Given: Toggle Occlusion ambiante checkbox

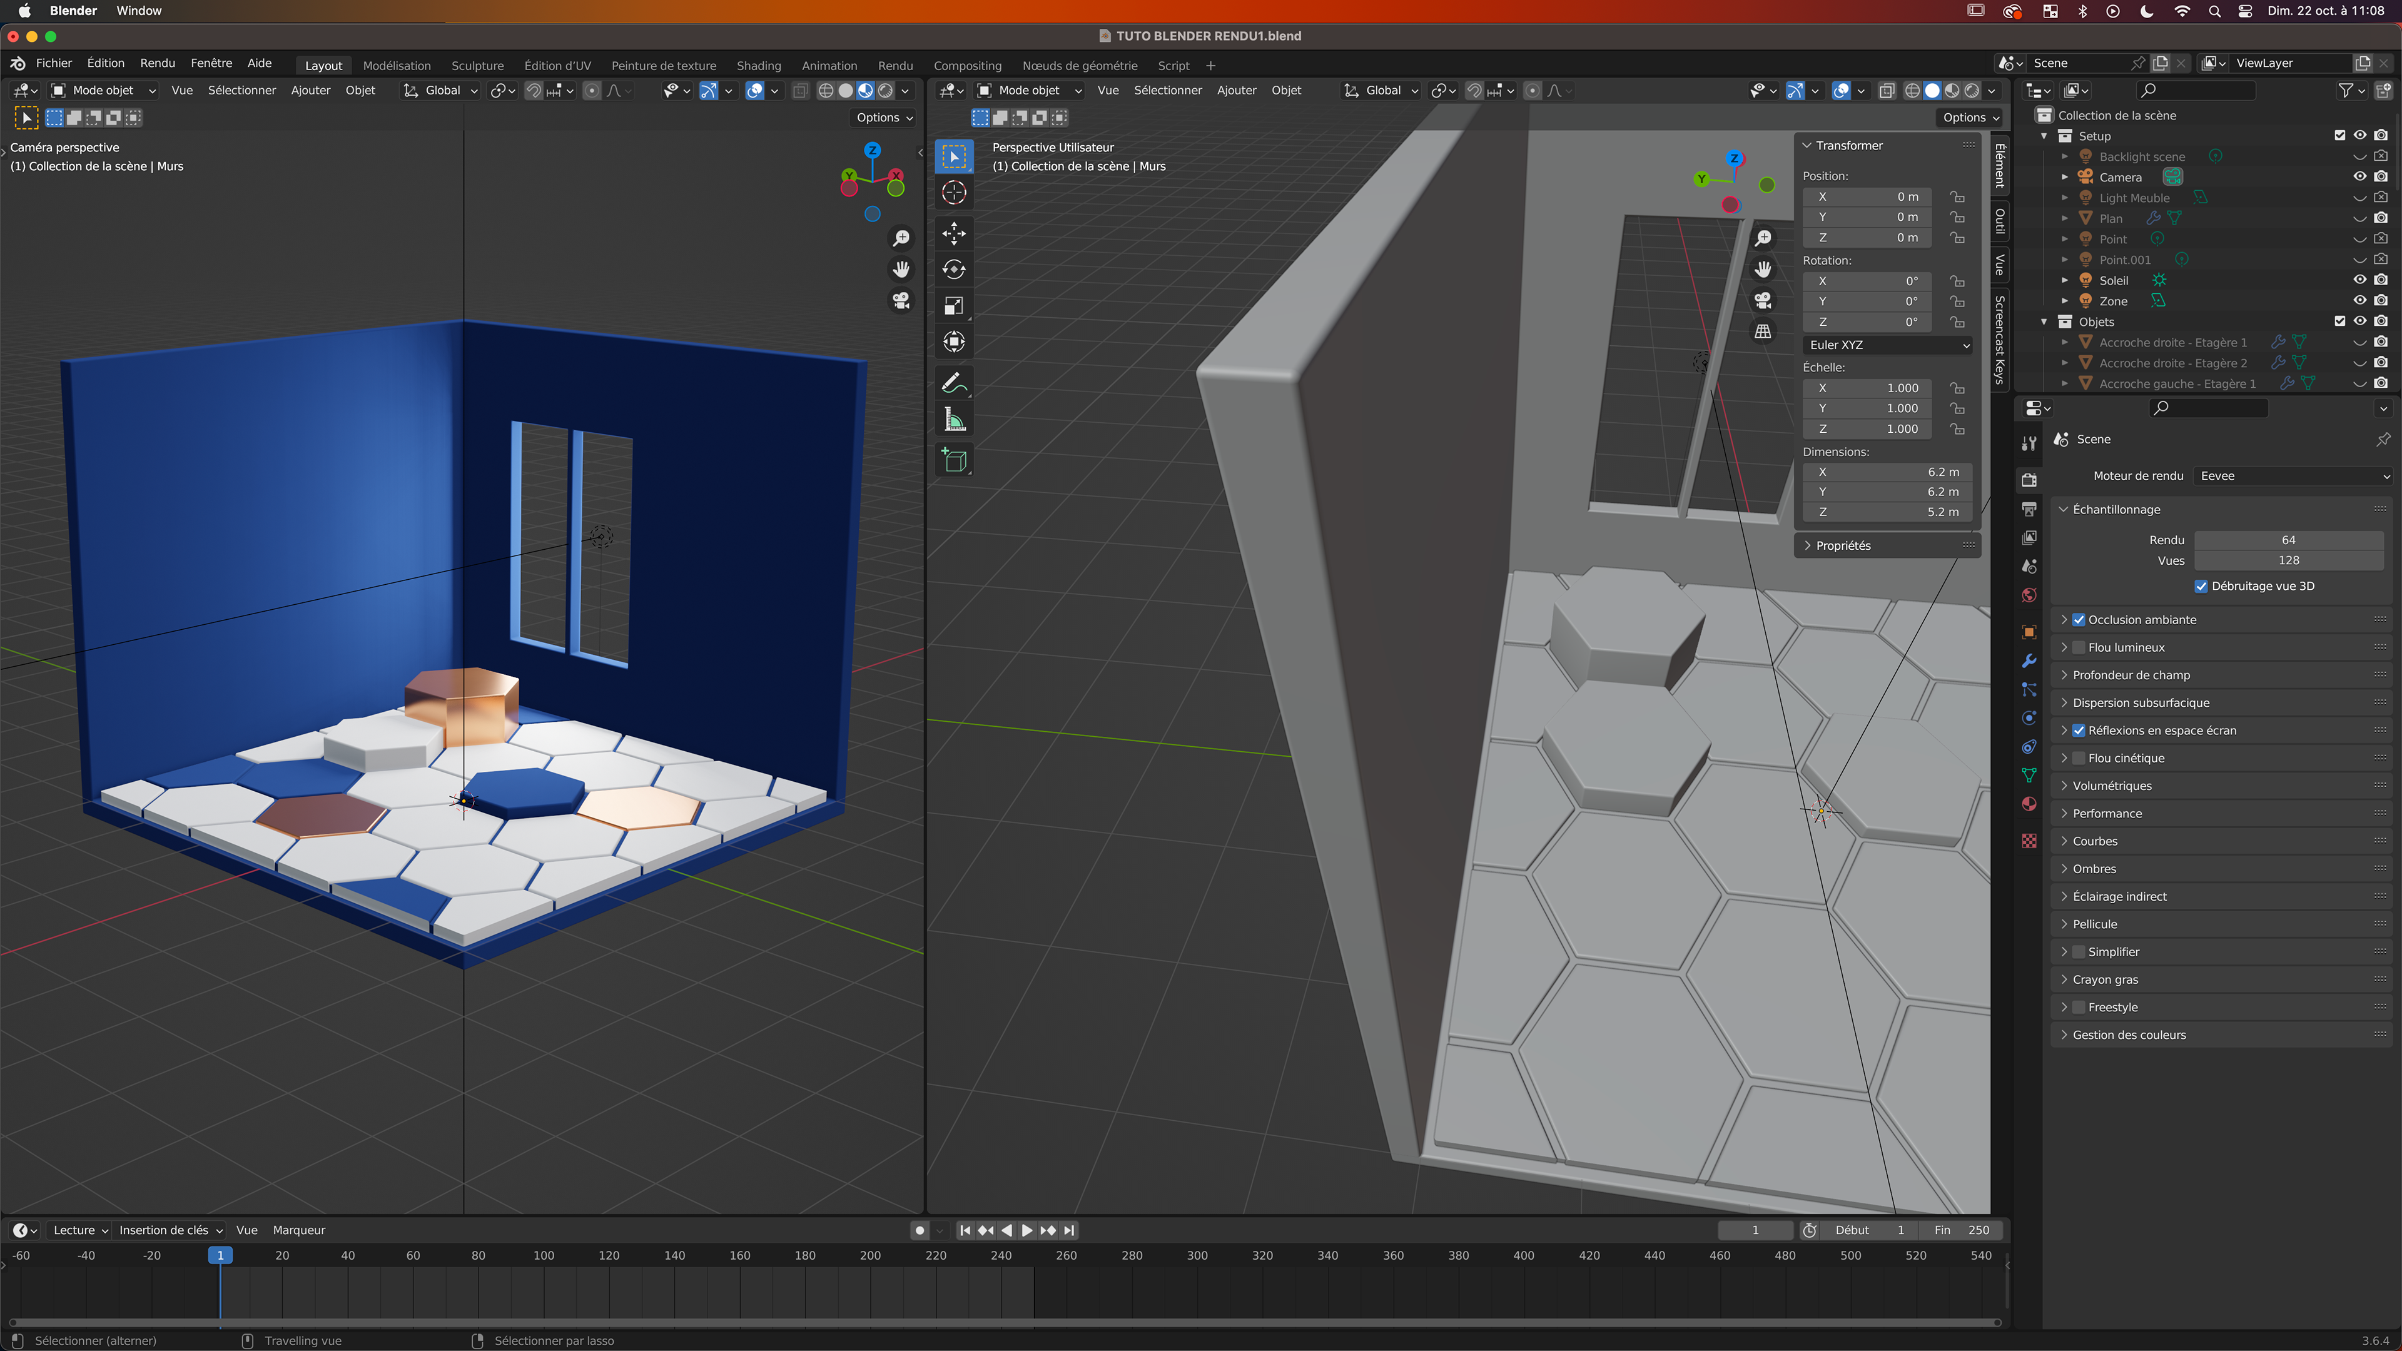Looking at the screenshot, I should coord(2079,620).
